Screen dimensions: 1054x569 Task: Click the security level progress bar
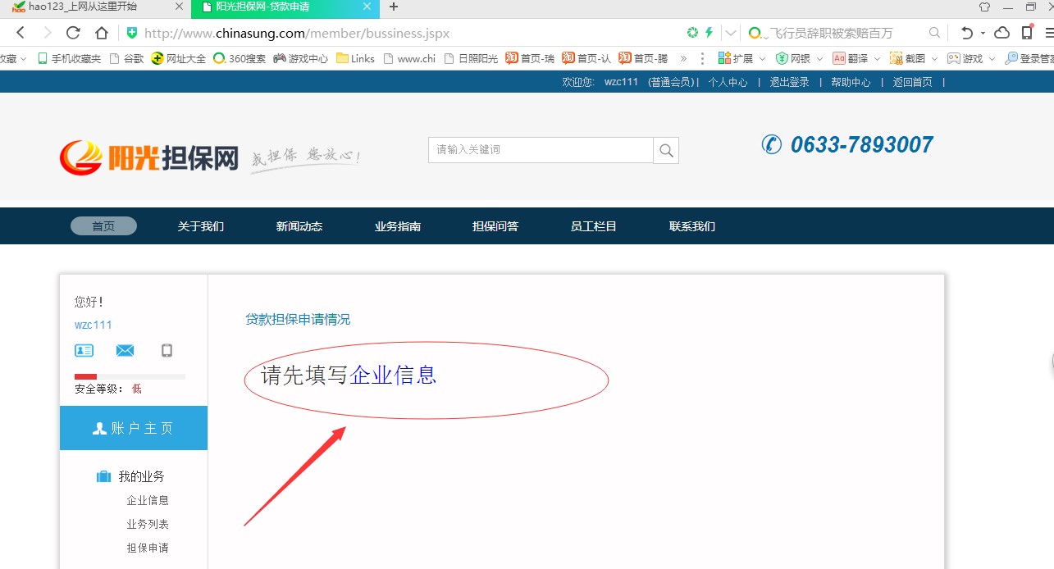pos(130,376)
